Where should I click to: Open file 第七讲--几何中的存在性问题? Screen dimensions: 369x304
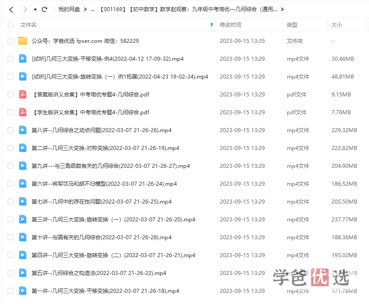pos(101,202)
